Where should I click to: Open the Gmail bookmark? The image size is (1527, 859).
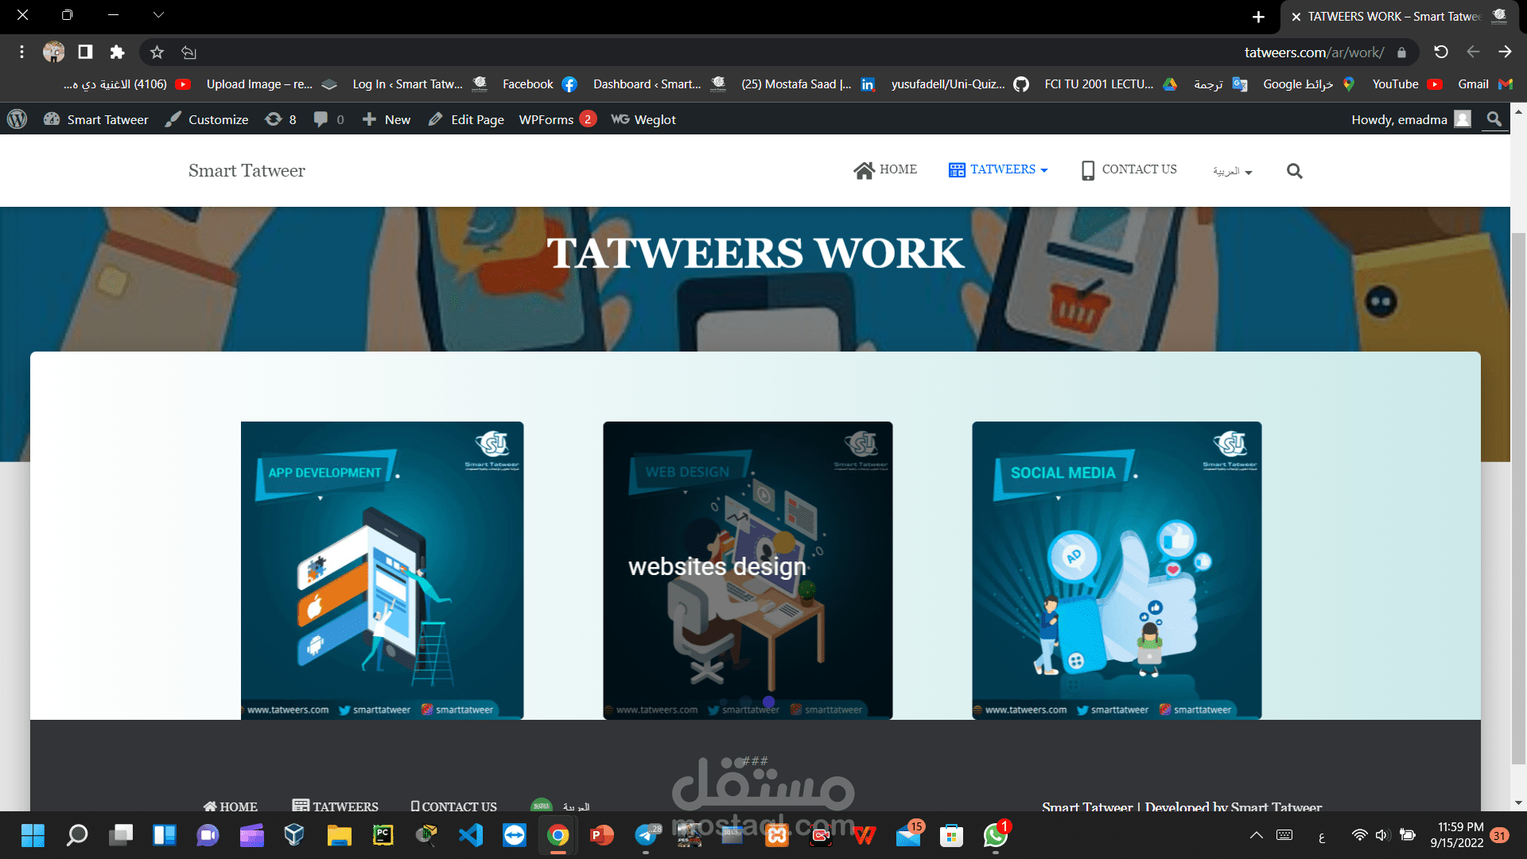[1485, 84]
